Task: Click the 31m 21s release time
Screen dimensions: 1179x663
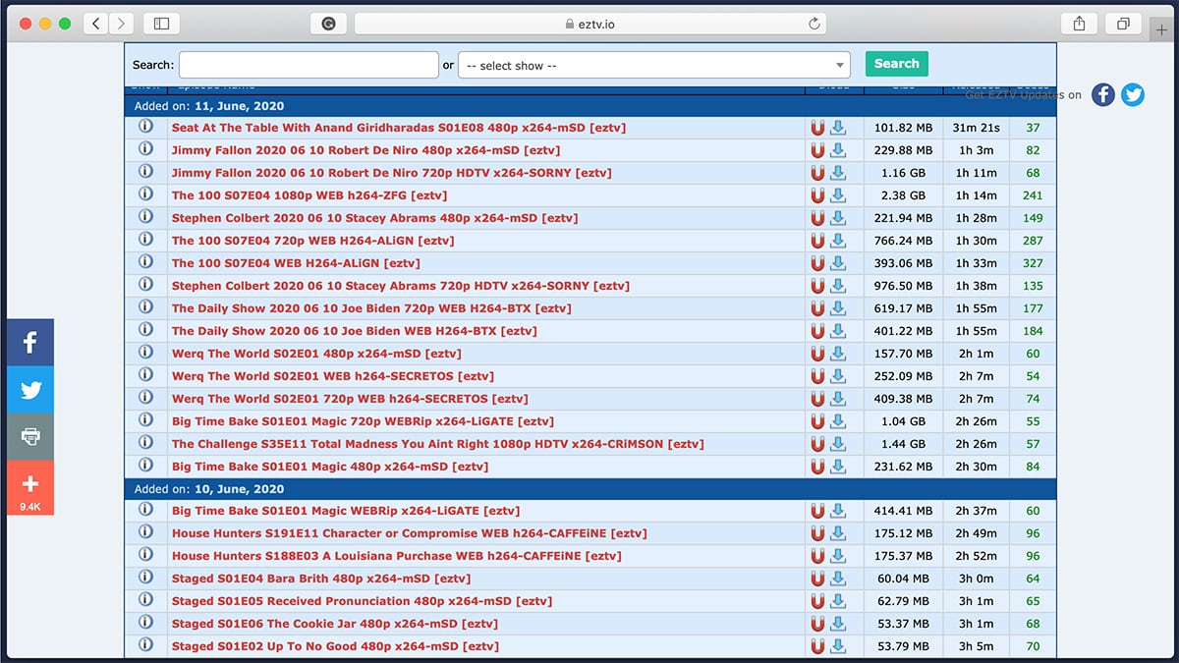Action: pos(976,128)
